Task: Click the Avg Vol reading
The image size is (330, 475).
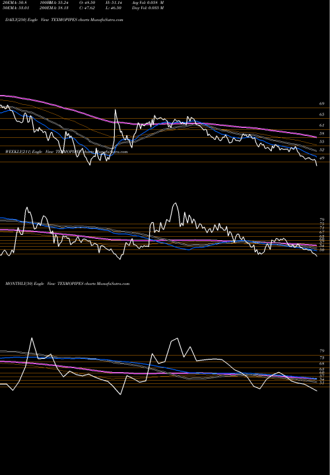Action: click(148, 3)
